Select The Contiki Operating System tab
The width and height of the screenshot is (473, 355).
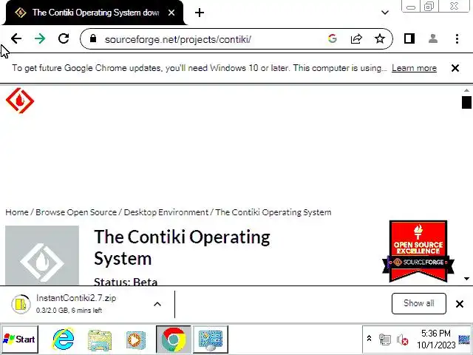tap(94, 13)
